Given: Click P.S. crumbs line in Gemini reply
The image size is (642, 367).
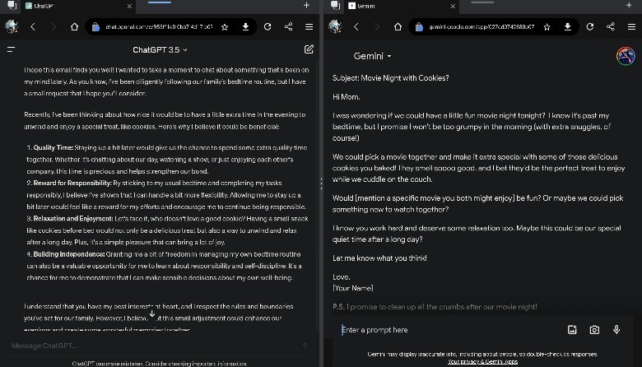Looking at the screenshot, I should tap(435, 307).
